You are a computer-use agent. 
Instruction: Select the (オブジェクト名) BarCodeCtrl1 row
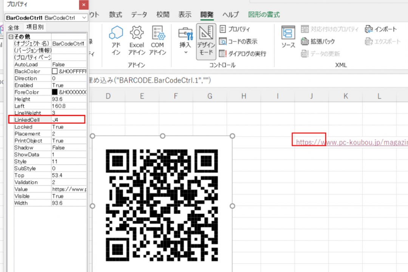point(50,43)
